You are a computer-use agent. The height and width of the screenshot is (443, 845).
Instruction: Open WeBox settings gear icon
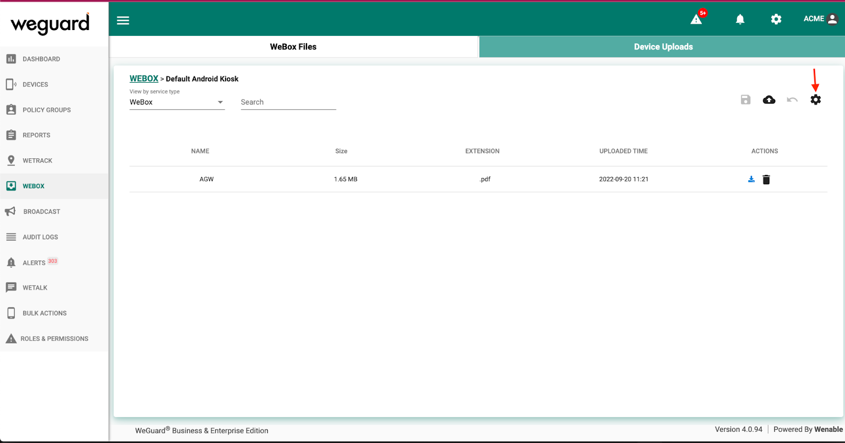816,100
